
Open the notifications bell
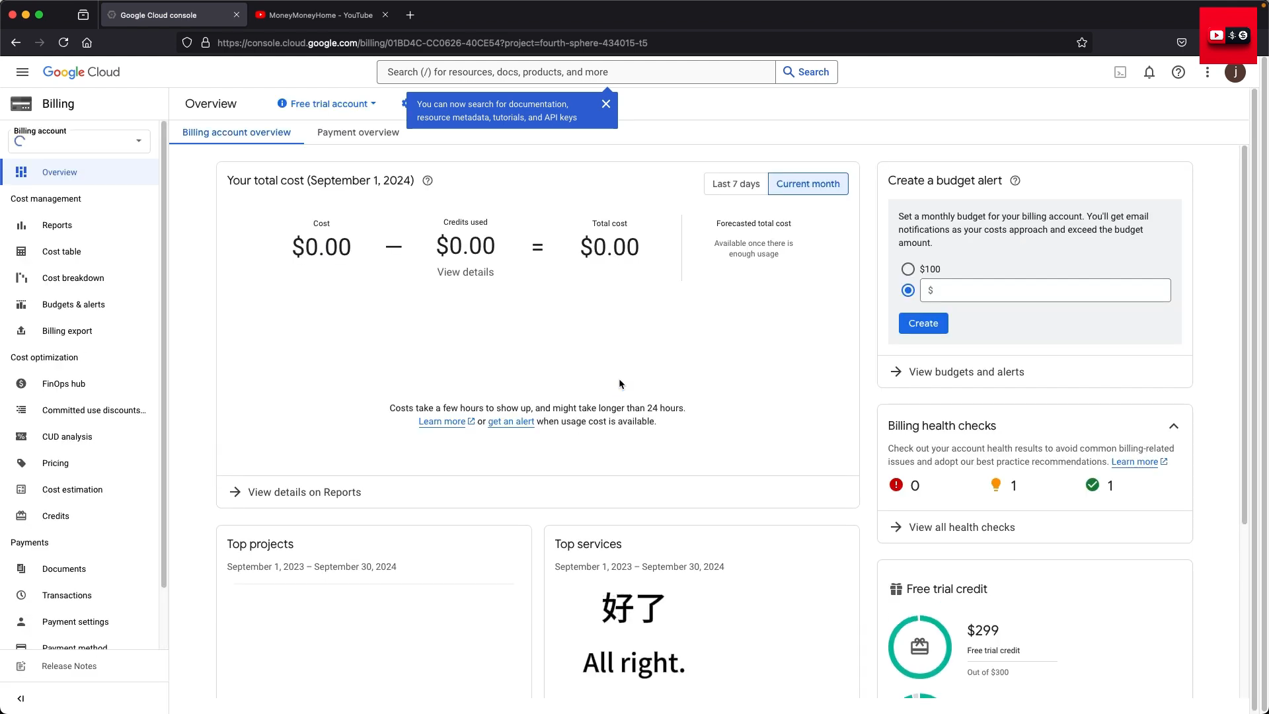(1149, 73)
